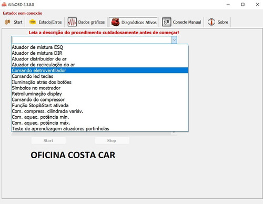Maximize the AlfaOBD window
263x204 pixels.
pyautogui.click(x=242, y=4)
